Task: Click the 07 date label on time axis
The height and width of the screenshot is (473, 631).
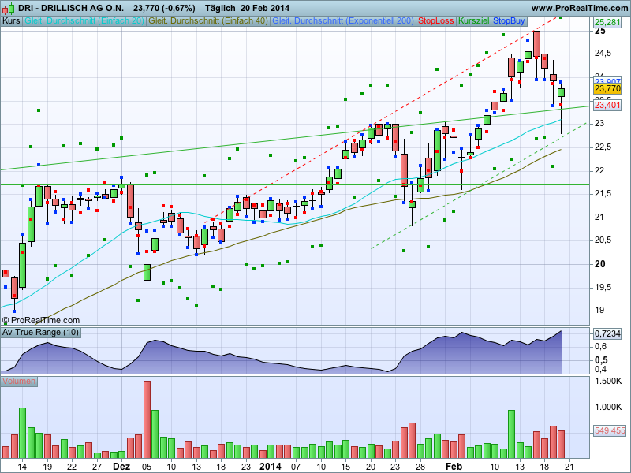Action: pos(295,467)
